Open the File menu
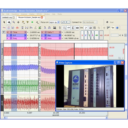This screenshot has height=128, width=128. point(3,14)
